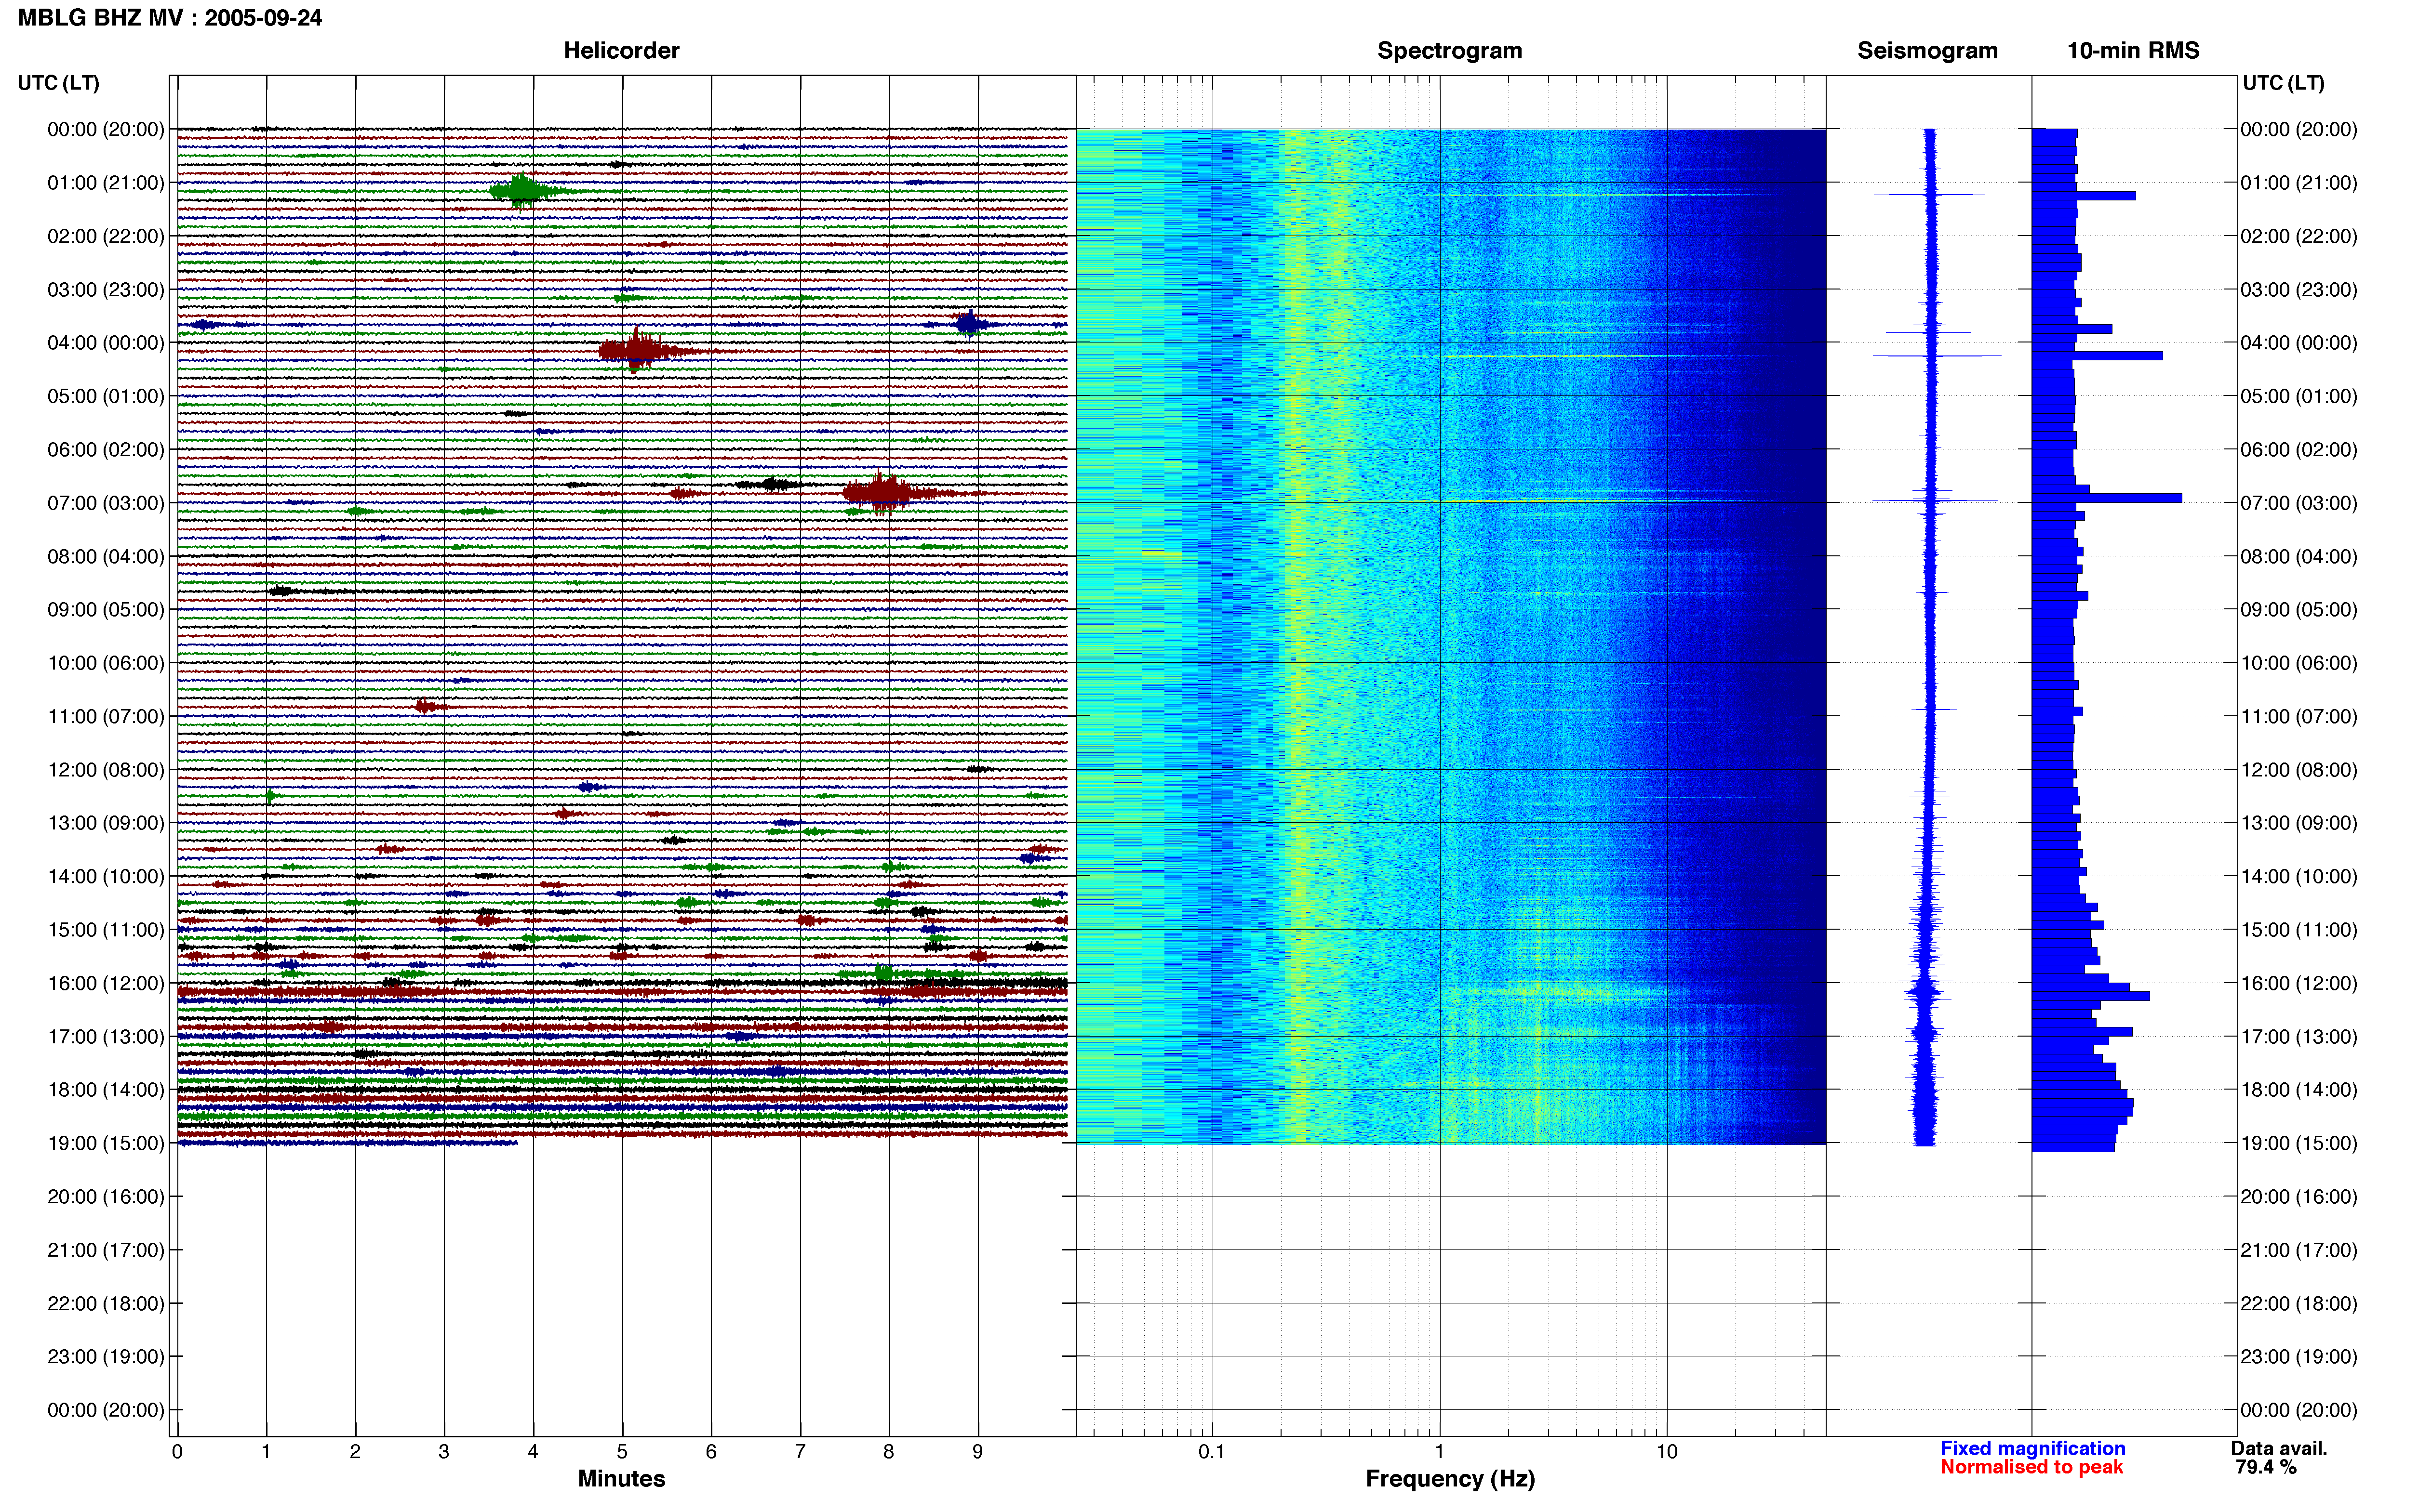
Task: Click the left '16:00 (12:00)' time label
Action: (106, 983)
